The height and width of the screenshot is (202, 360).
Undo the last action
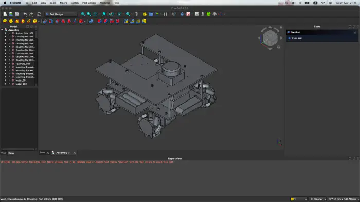click(25, 14)
